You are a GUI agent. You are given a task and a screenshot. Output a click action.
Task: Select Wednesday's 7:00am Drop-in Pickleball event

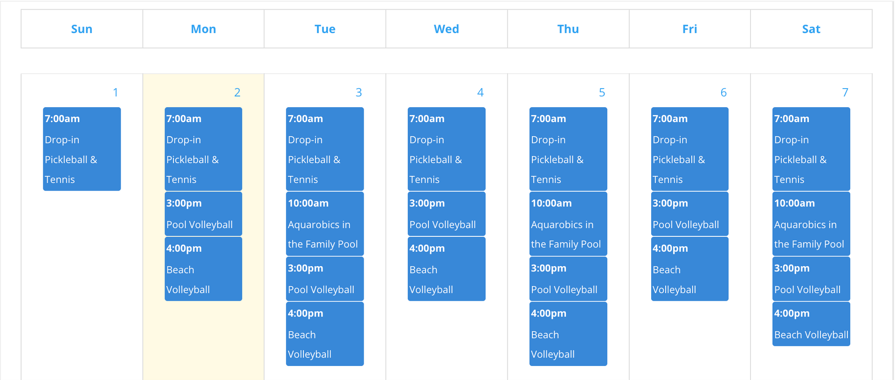point(446,149)
